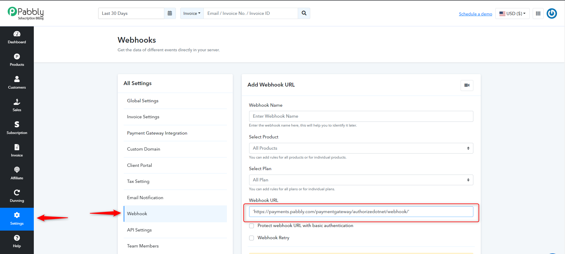Enable Protect webhook URL with basic authentication

[x=252, y=226]
